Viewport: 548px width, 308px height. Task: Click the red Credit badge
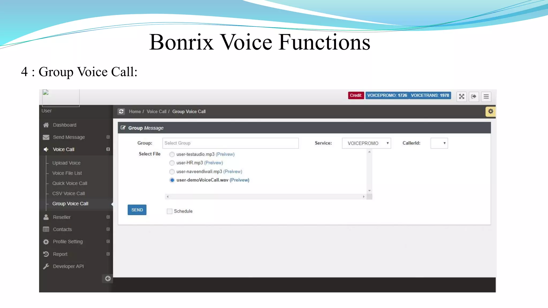(356, 95)
